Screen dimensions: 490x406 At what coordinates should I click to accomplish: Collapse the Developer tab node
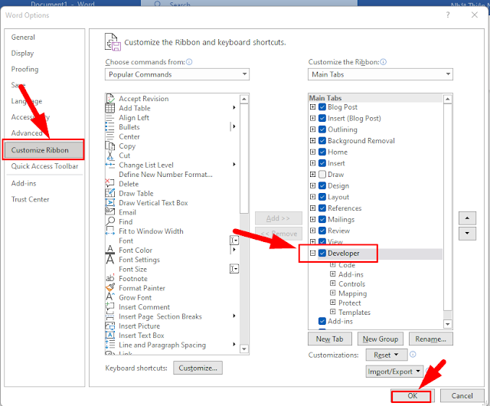312,253
